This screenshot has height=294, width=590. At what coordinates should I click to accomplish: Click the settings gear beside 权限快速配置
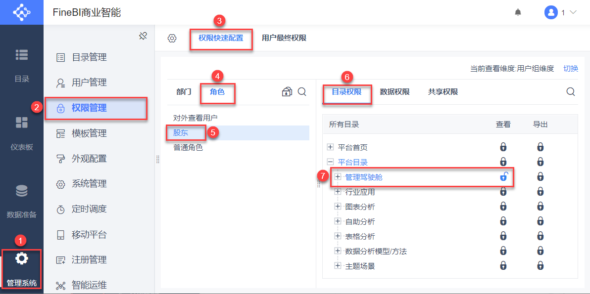click(x=172, y=39)
